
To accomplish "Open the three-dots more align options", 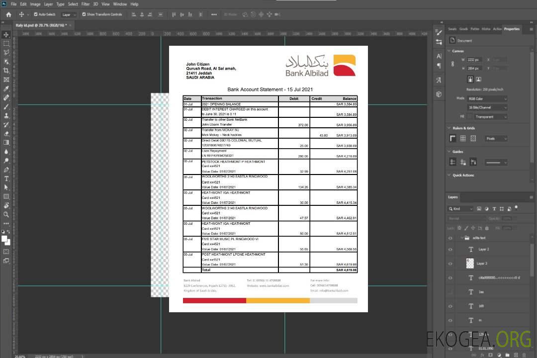I will coord(214,14).
